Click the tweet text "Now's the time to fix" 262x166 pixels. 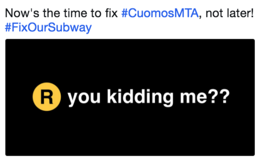tap(61, 13)
